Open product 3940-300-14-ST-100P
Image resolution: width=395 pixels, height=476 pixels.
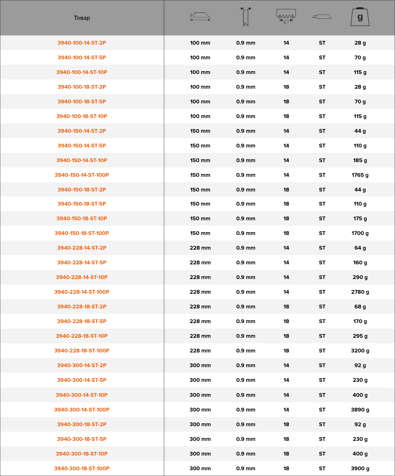(82, 410)
